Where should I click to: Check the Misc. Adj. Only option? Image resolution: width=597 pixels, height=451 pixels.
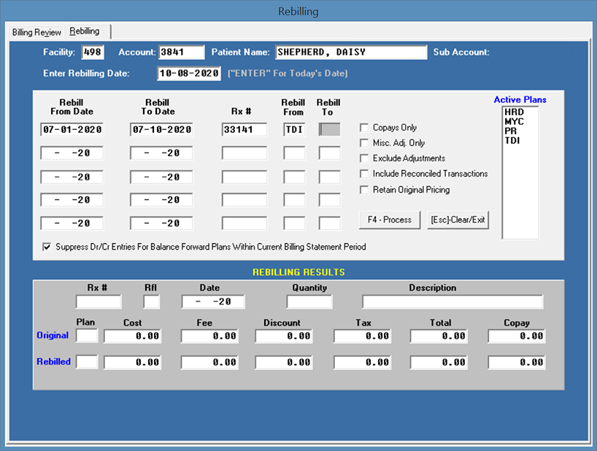(365, 143)
